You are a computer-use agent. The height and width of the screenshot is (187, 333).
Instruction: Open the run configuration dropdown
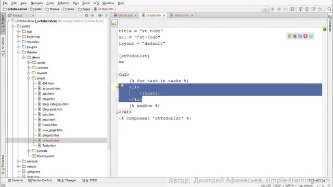click(x=265, y=9)
